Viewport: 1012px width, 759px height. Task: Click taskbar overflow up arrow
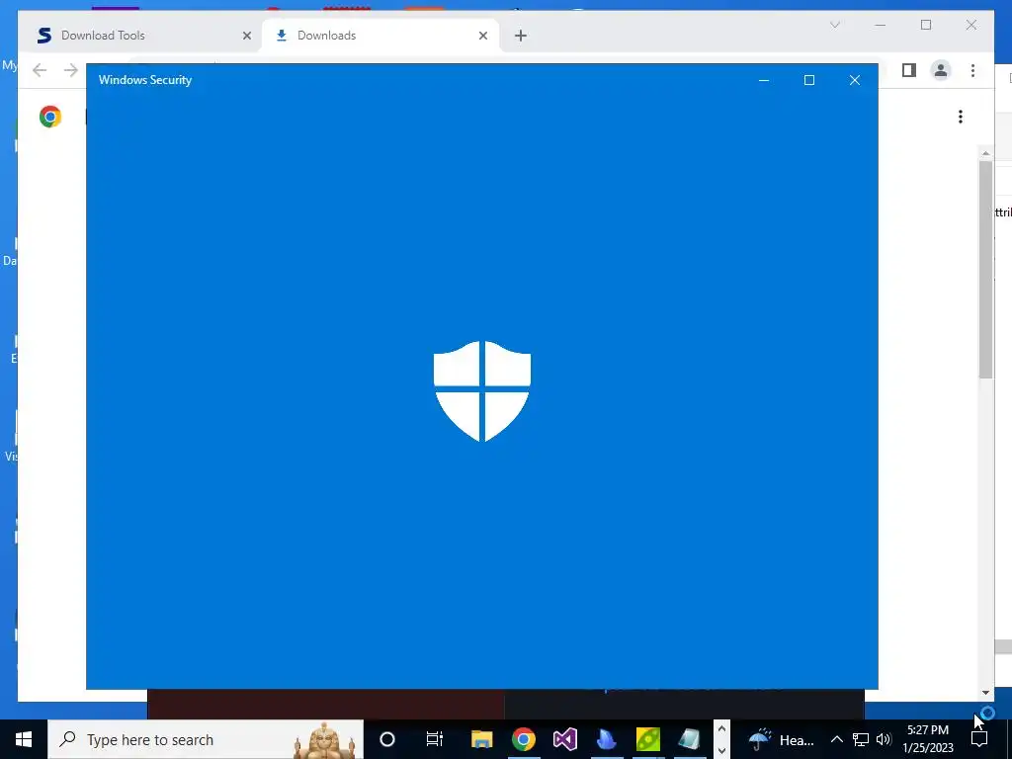point(721,728)
